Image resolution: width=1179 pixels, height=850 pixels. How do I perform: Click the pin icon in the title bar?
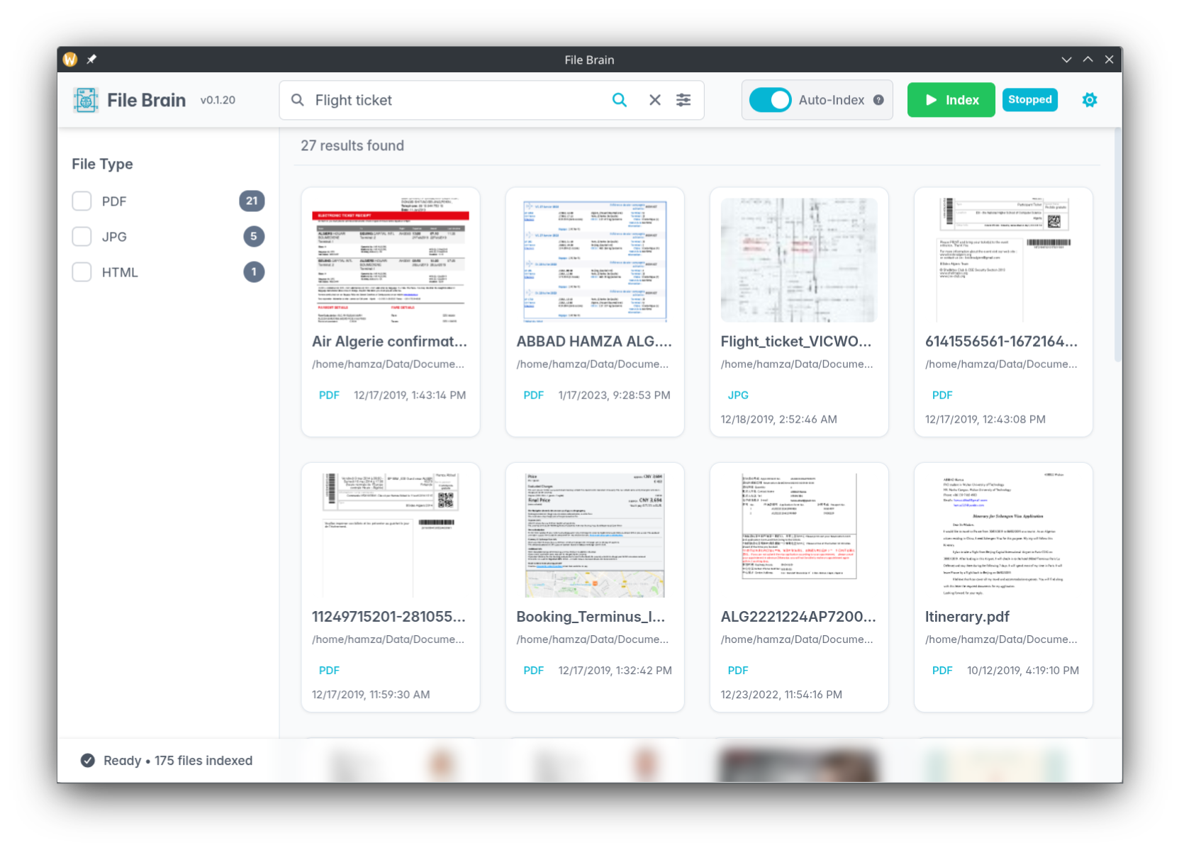[91, 60]
